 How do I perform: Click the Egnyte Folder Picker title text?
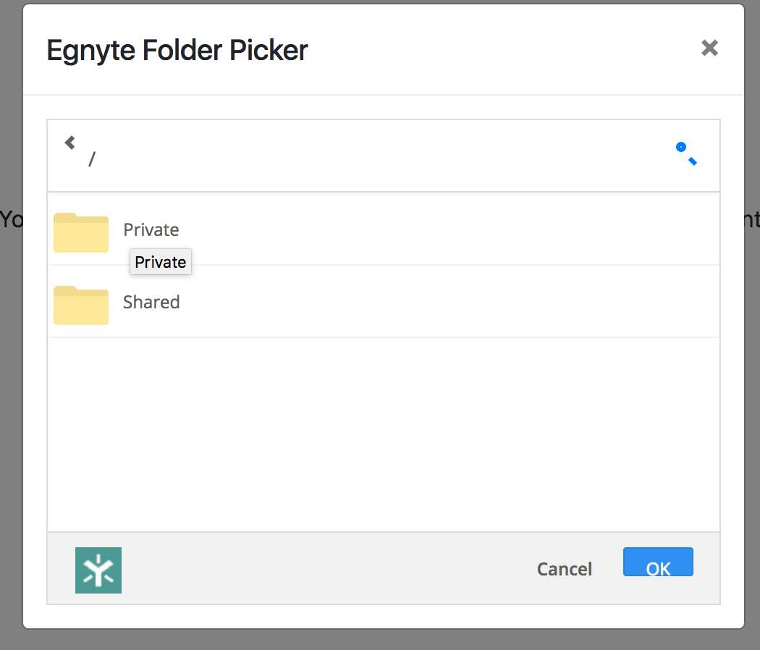pos(177,50)
